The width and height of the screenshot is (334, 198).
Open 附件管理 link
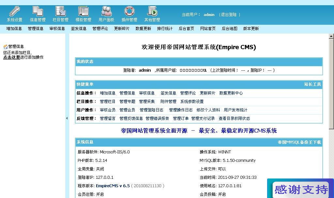(x=168, y=102)
